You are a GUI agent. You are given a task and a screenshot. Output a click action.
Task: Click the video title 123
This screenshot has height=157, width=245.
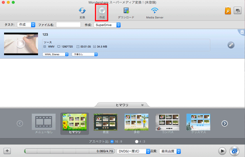coord(45,35)
